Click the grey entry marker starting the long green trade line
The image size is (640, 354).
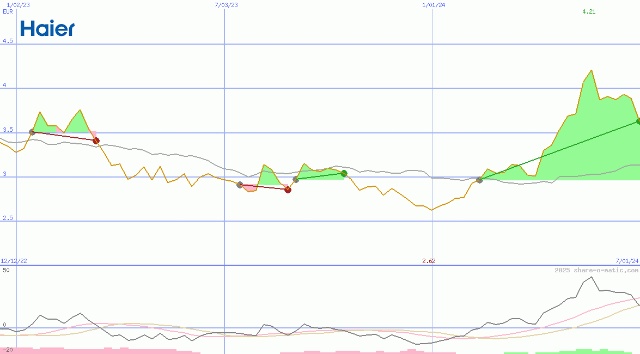(479, 180)
